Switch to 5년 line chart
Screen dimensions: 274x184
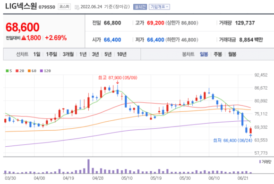[108, 54]
